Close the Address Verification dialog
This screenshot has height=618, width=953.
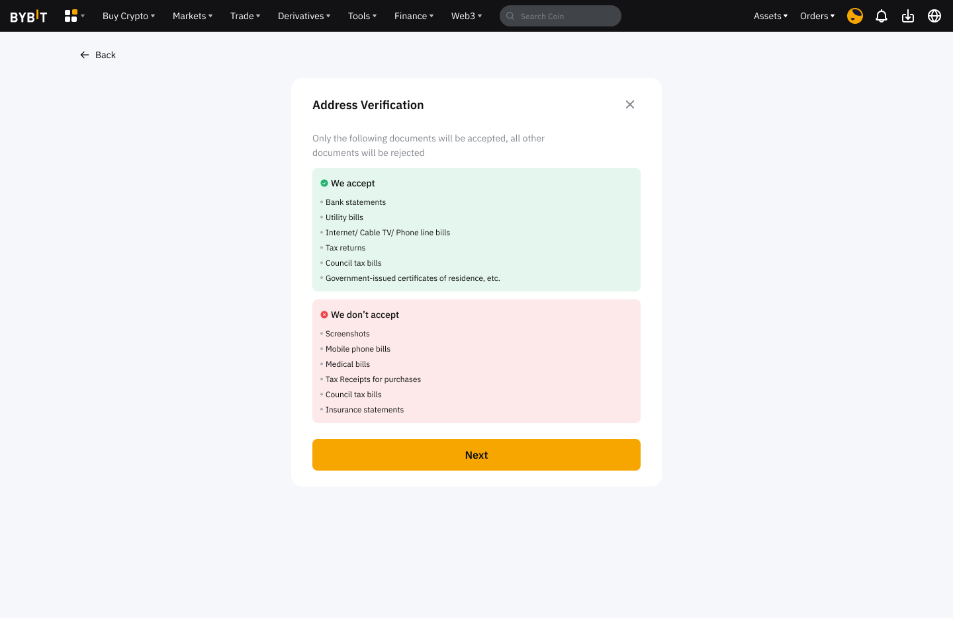(630, 104)
